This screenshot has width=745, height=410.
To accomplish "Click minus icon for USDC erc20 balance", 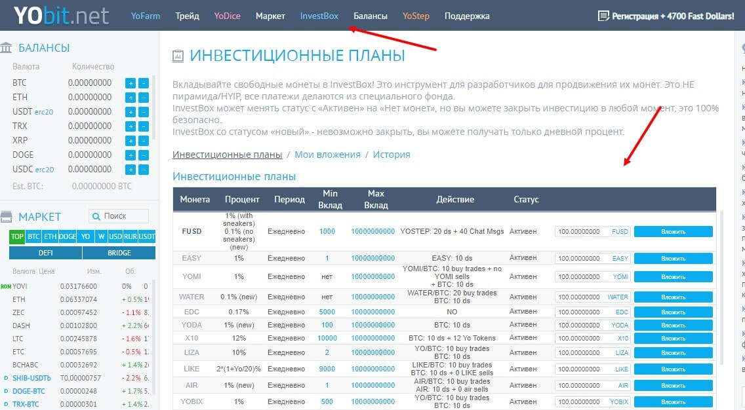I will point(144,170).
